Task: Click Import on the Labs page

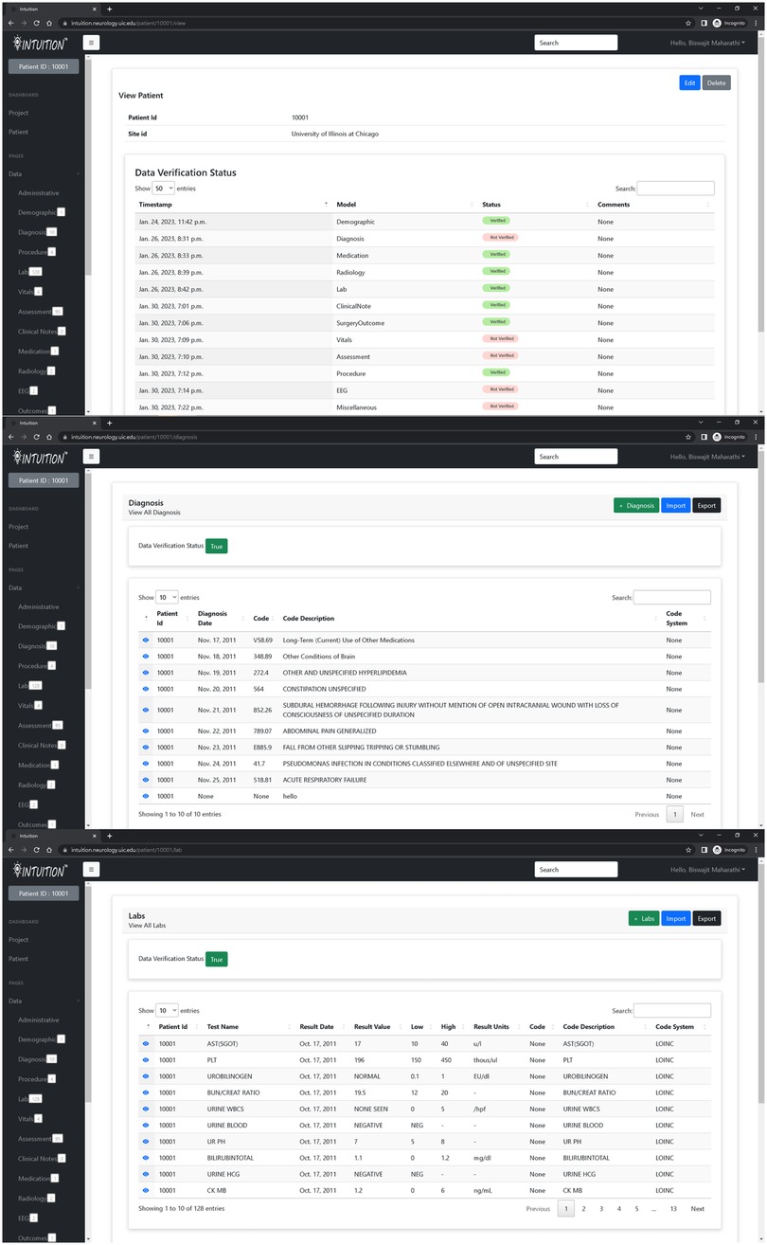Action: click(x=676, y=918)
